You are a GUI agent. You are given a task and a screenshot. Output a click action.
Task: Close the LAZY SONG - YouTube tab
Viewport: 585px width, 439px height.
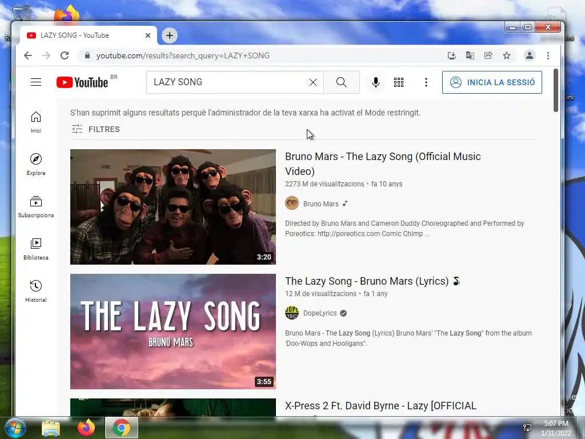[148, 35]
